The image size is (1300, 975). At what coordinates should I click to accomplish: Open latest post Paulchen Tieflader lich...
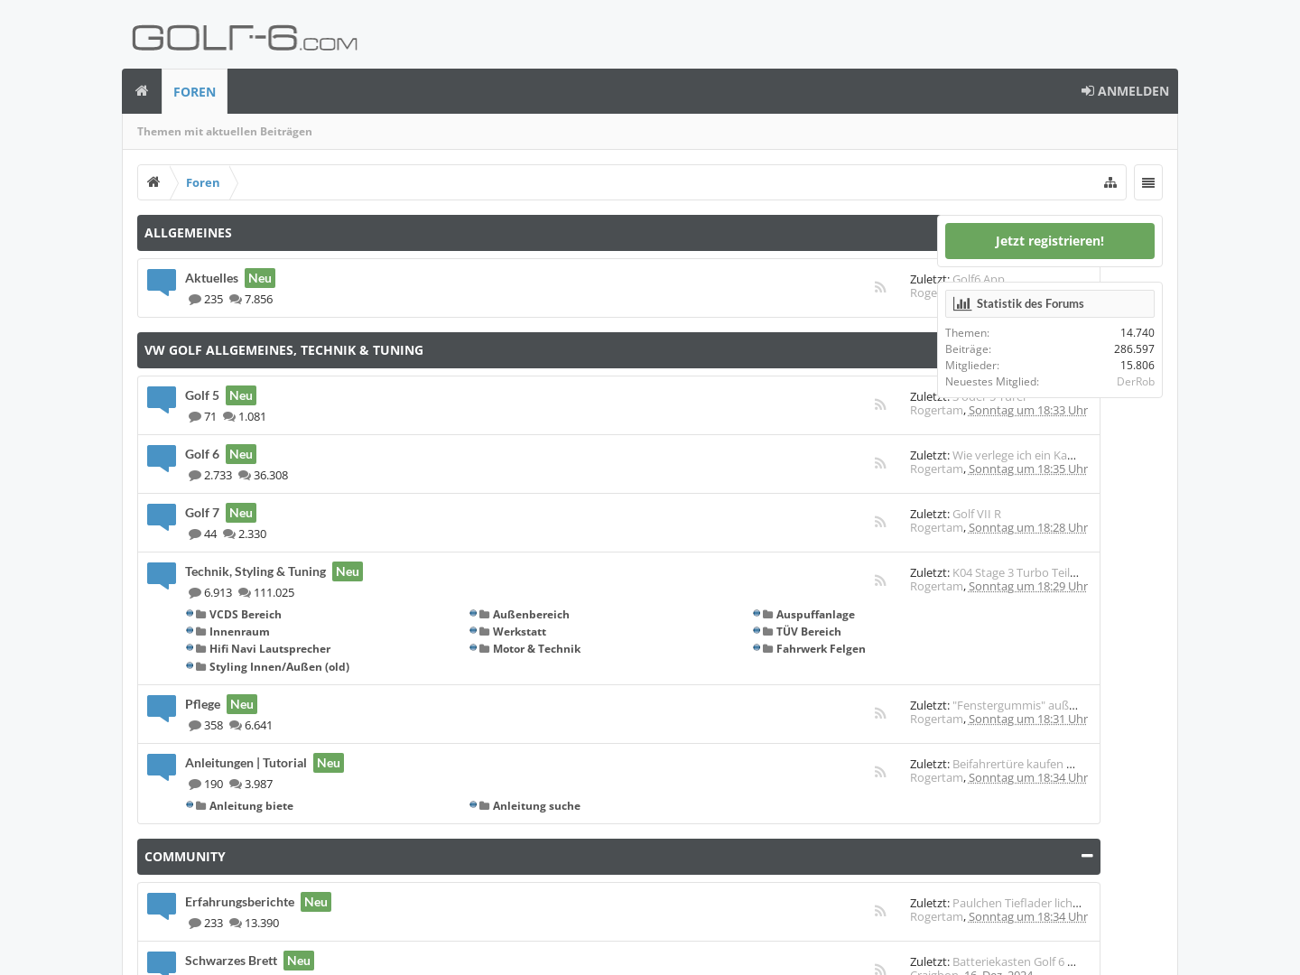click(x=1017, y=903)
